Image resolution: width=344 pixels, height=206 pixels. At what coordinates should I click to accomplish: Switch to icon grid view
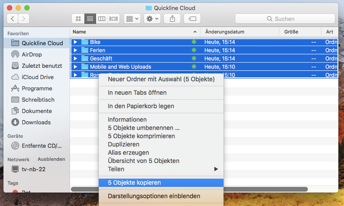(x=78, y=19)
